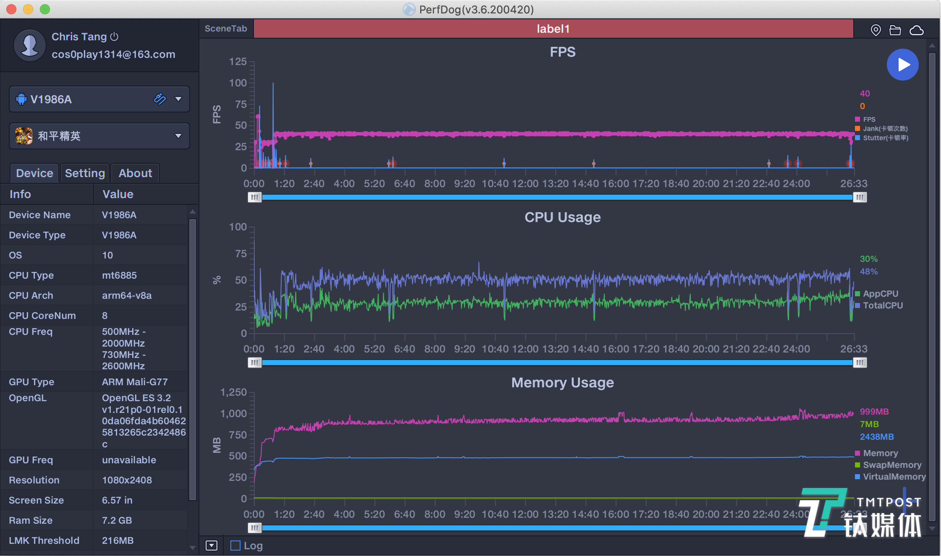Click the SceneTab button
Image resolution: width=941 pixels, height=556 pixels.
click(226, 29)
